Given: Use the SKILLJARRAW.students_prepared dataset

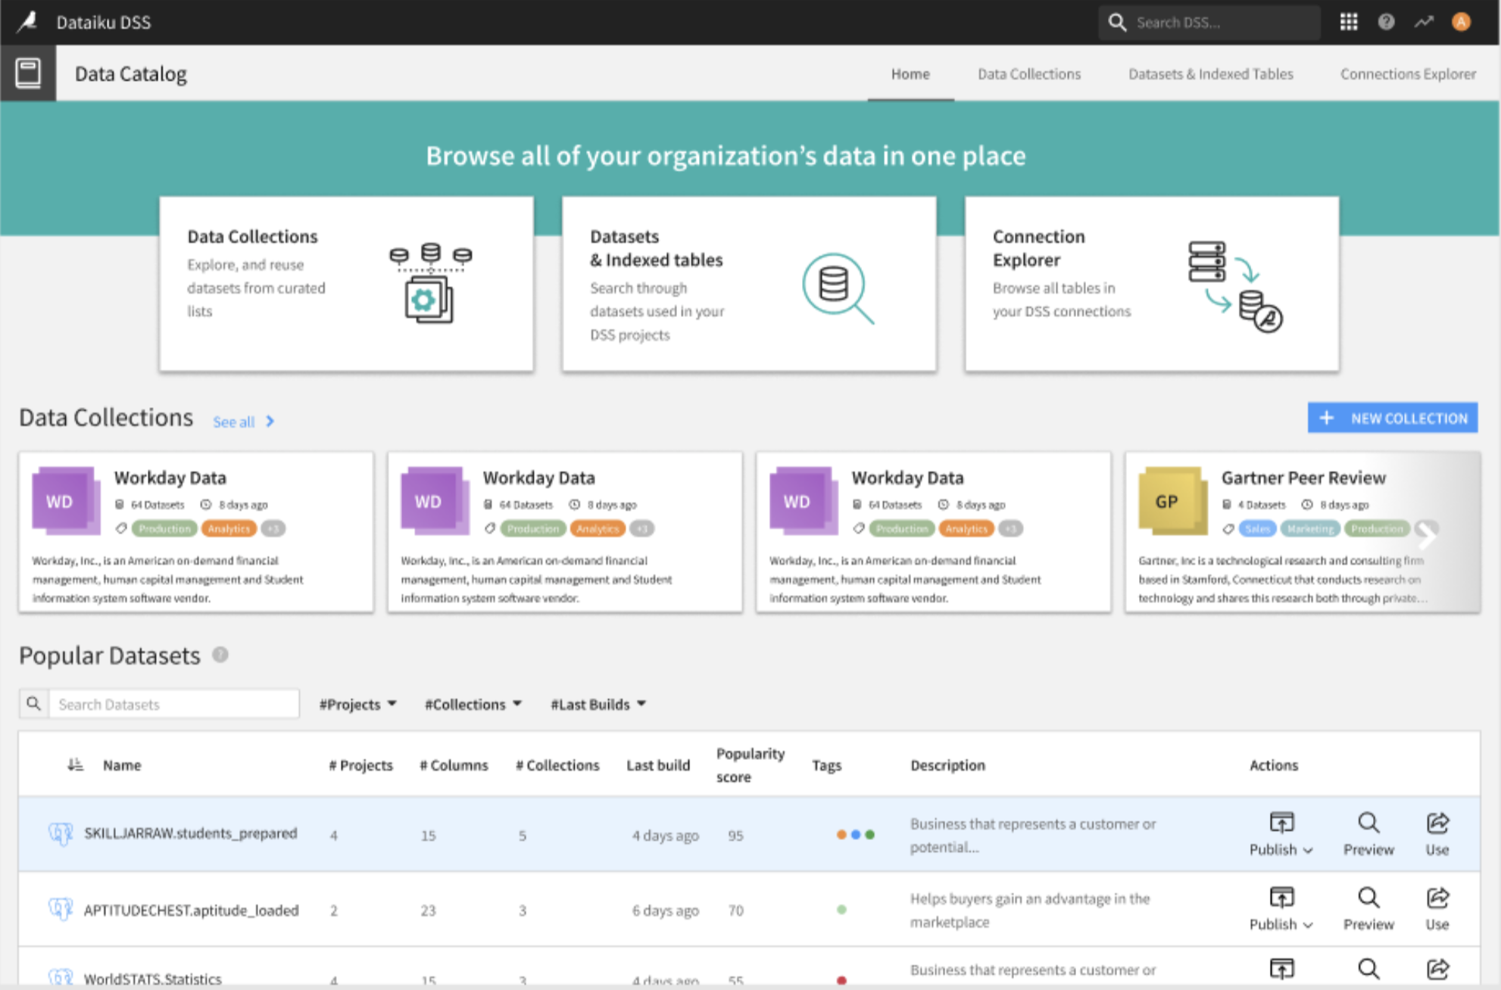Looking at the screenshot, I should tap(1437, 834).
